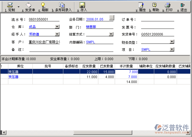Click the 刷新 (Refresh) lightbulb icon
The height and width of the screenshot is (137, 192).
(43, 5)
